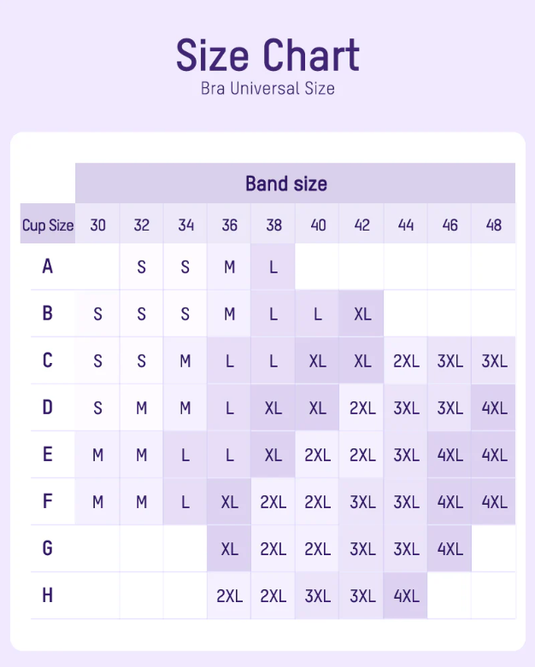Screen dimensions: 535x667
Task: Choose band size 48 column header
Action: point(494,225)
